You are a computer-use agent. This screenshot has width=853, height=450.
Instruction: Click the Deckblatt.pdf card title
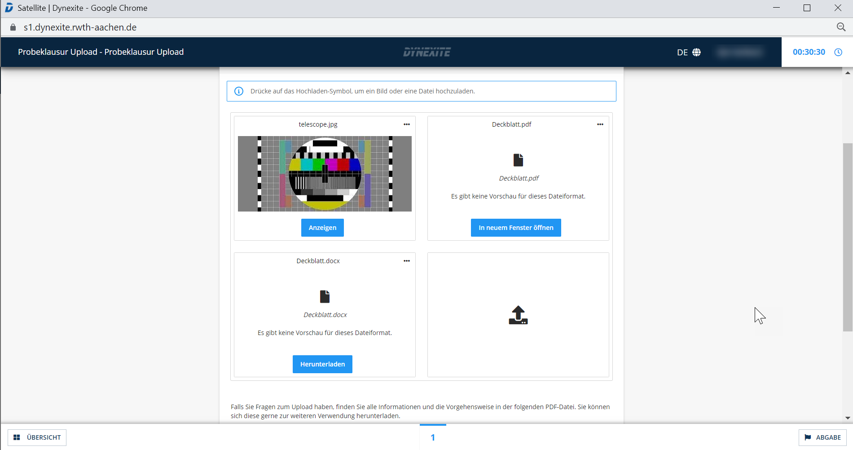coord(511,124)
